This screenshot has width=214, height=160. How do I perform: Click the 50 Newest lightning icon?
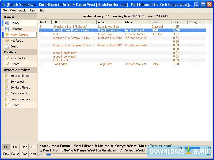(7, 82)
